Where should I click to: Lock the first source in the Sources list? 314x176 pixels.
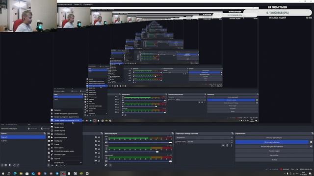pyautogui.click(x=99, y=137)
